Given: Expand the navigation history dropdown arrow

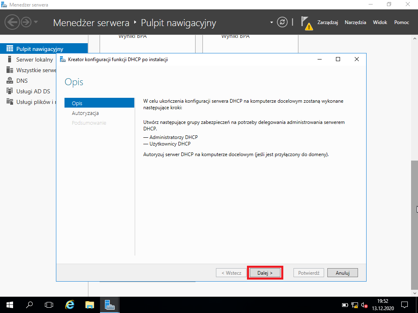Looking at the screenshot, I should [x=36, y=22].
